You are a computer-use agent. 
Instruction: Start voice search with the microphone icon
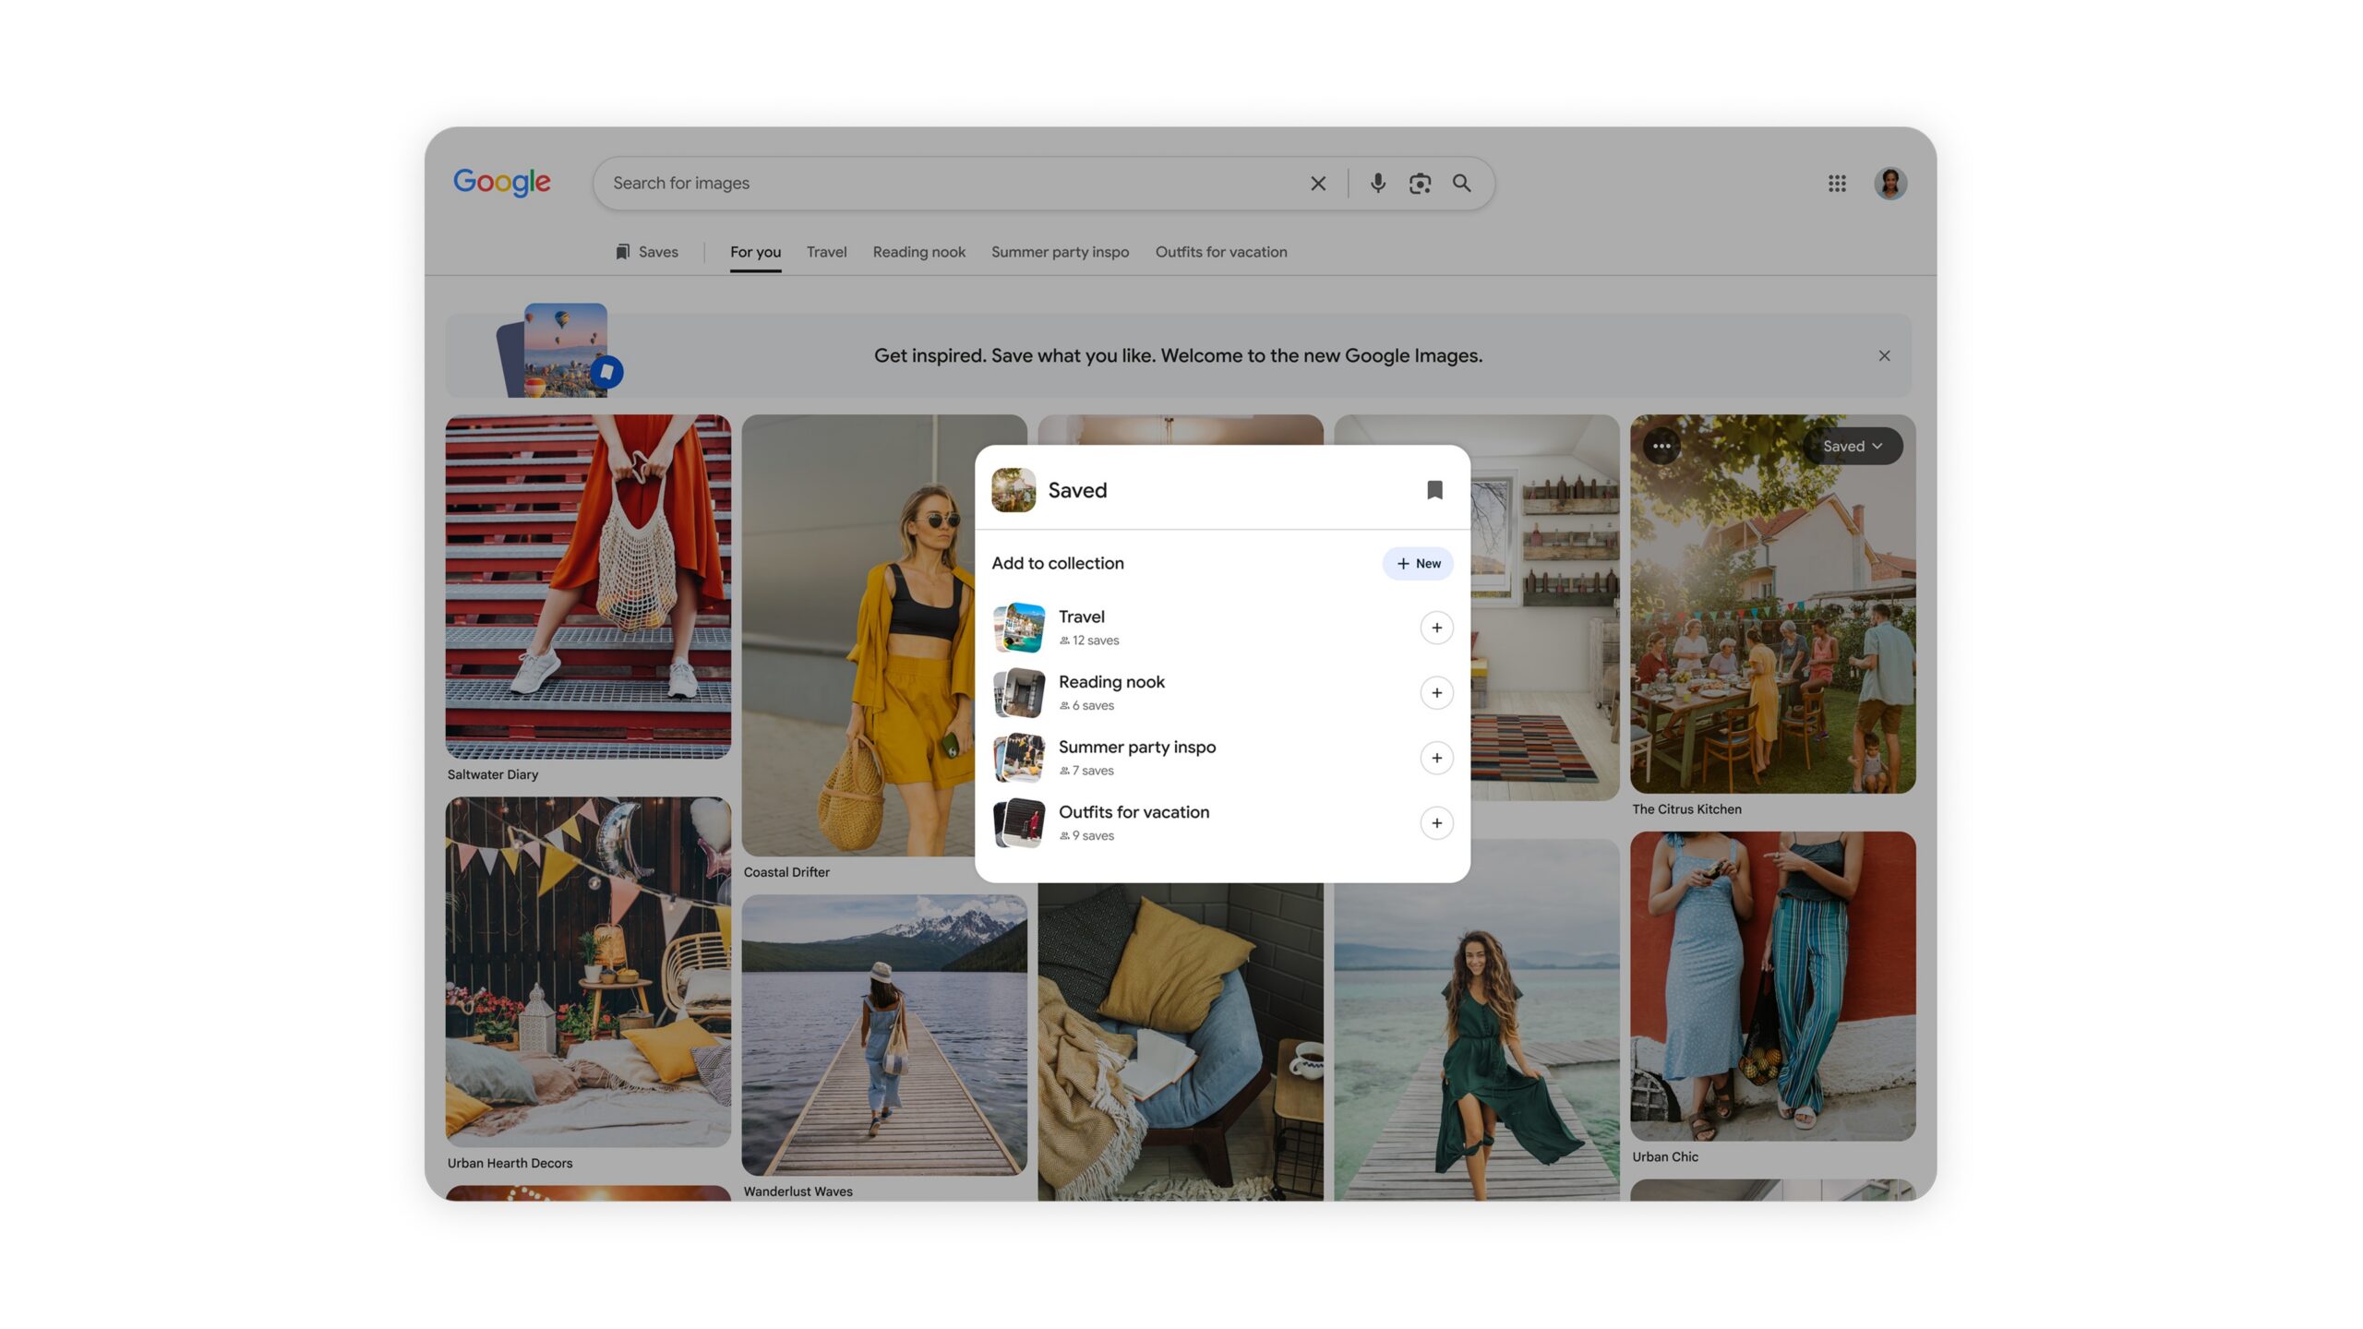point(1377,183)
